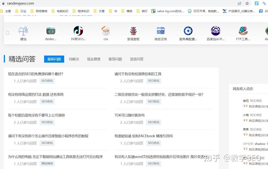The width and height of the screenshot is (268, 169).
Task: Click user name 维尼 in income feed
Action: pos(246,101)
